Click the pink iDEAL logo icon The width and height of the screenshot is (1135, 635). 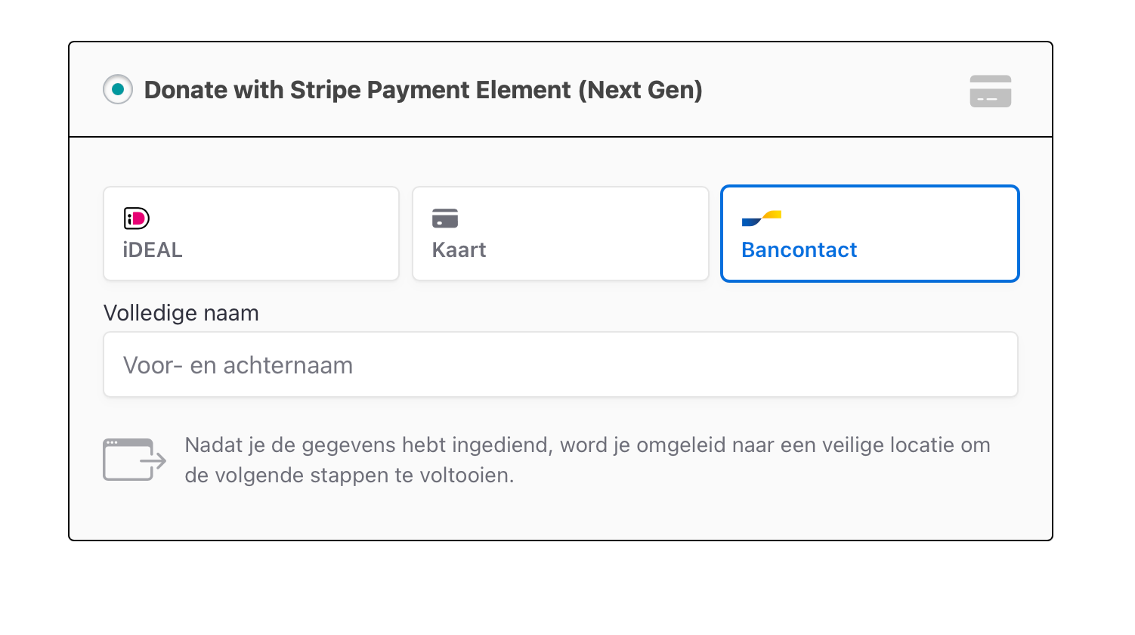click(137, 218)
